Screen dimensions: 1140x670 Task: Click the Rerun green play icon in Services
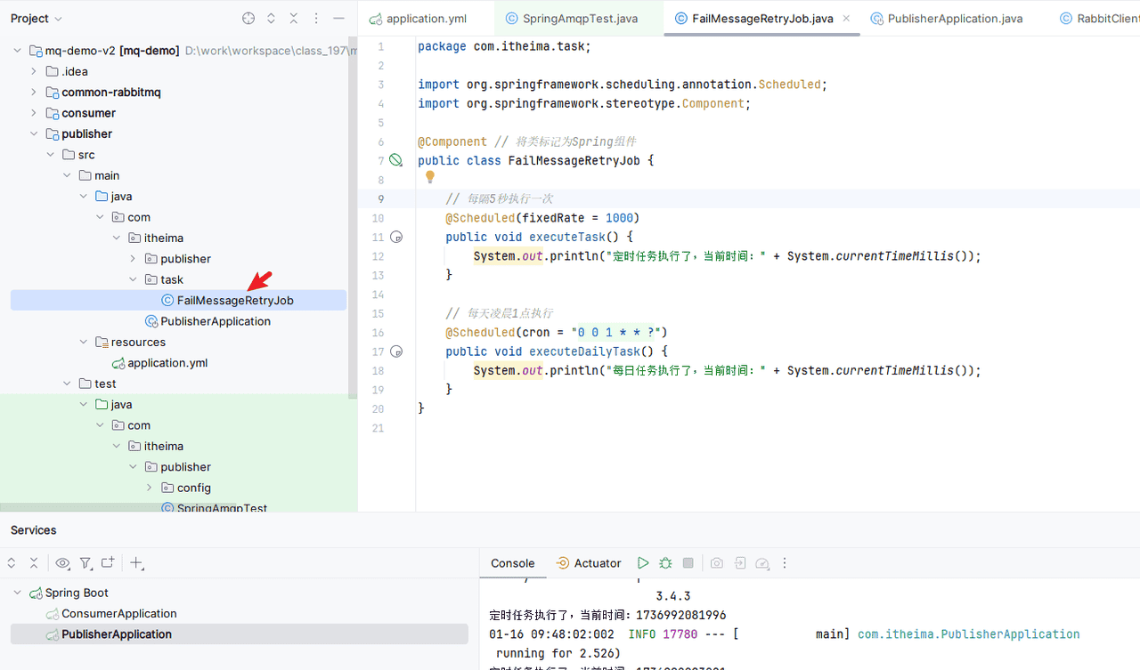[x=643, y=563]
